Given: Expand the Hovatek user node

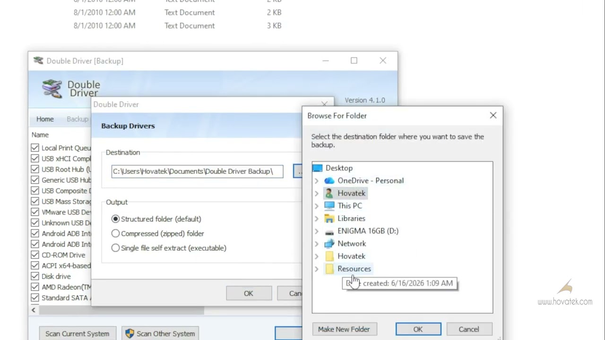Looking at the screenshot, I should click(x=317, y=193).
